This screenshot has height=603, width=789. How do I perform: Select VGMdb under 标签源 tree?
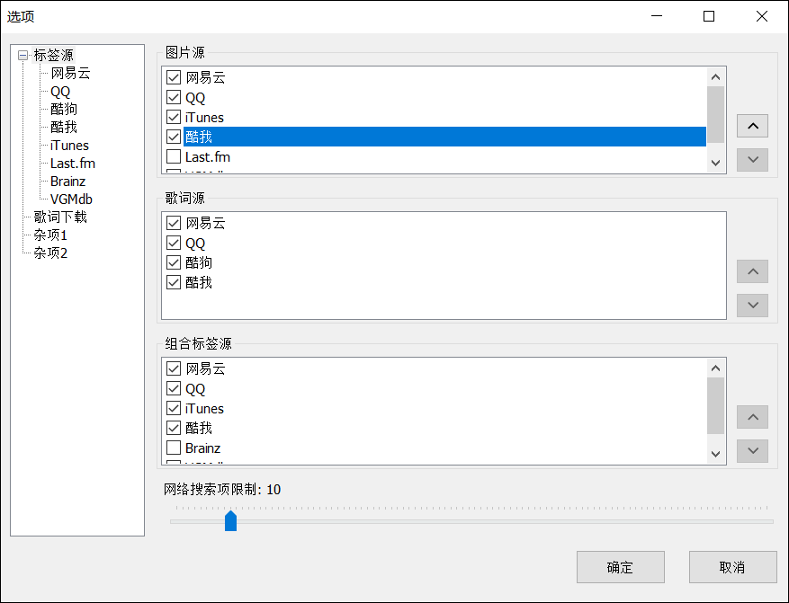pos(71,199)
